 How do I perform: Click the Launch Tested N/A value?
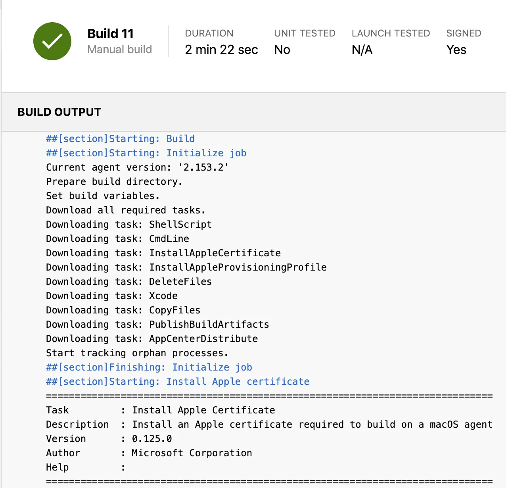[x=362, y=50]
